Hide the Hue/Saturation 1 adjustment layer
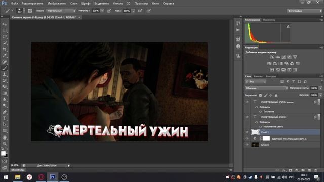Viewport: 324px width, 182px height. (x=247, y=138)
